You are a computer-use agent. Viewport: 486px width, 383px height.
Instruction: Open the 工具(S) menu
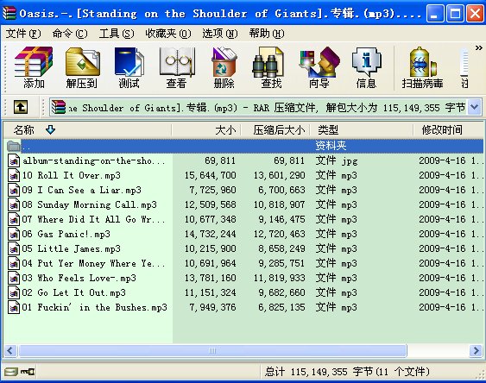coord(117,33)
